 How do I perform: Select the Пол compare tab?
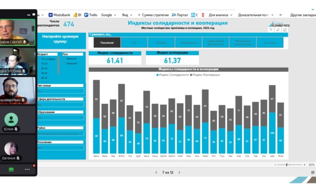click(x=134, y=42)
